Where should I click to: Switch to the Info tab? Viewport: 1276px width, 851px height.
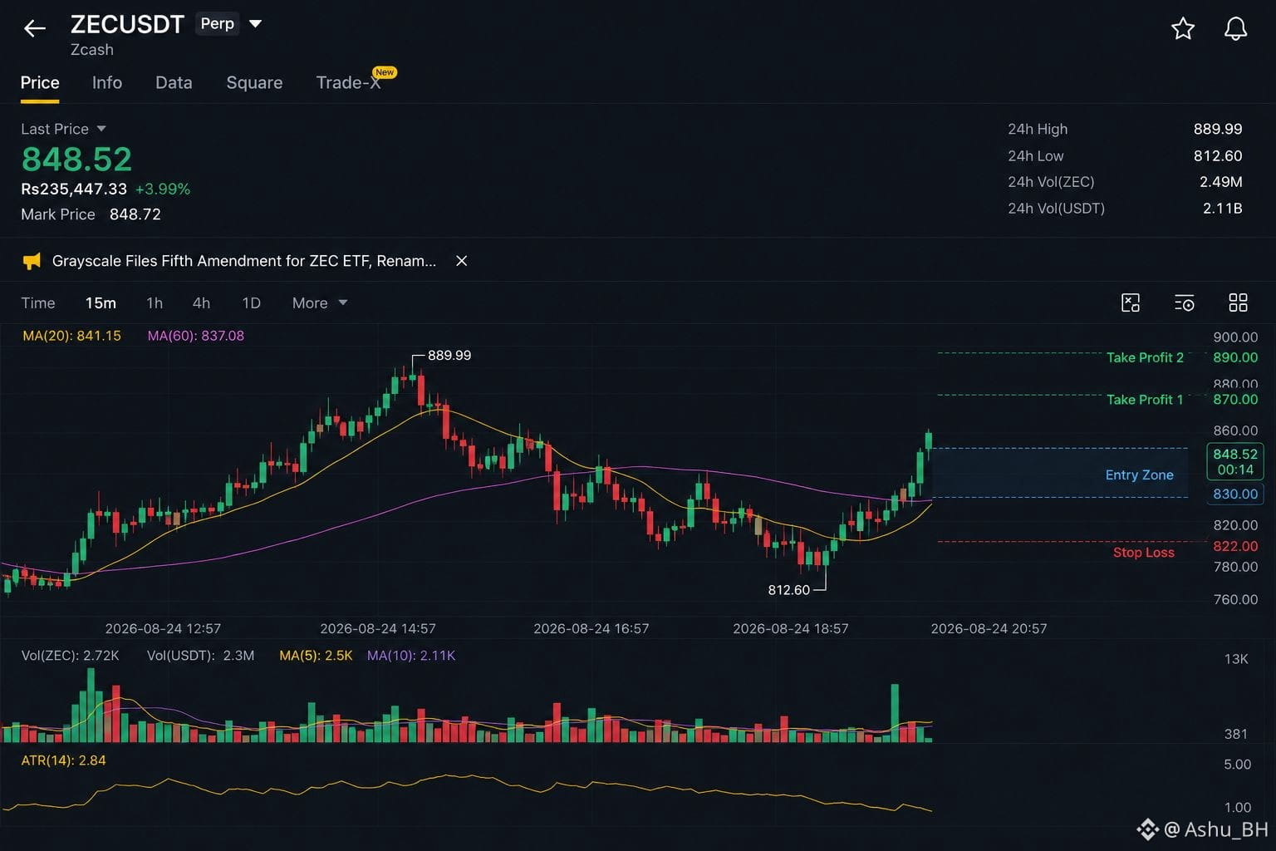pyautogui.click(x=107, y=83)
